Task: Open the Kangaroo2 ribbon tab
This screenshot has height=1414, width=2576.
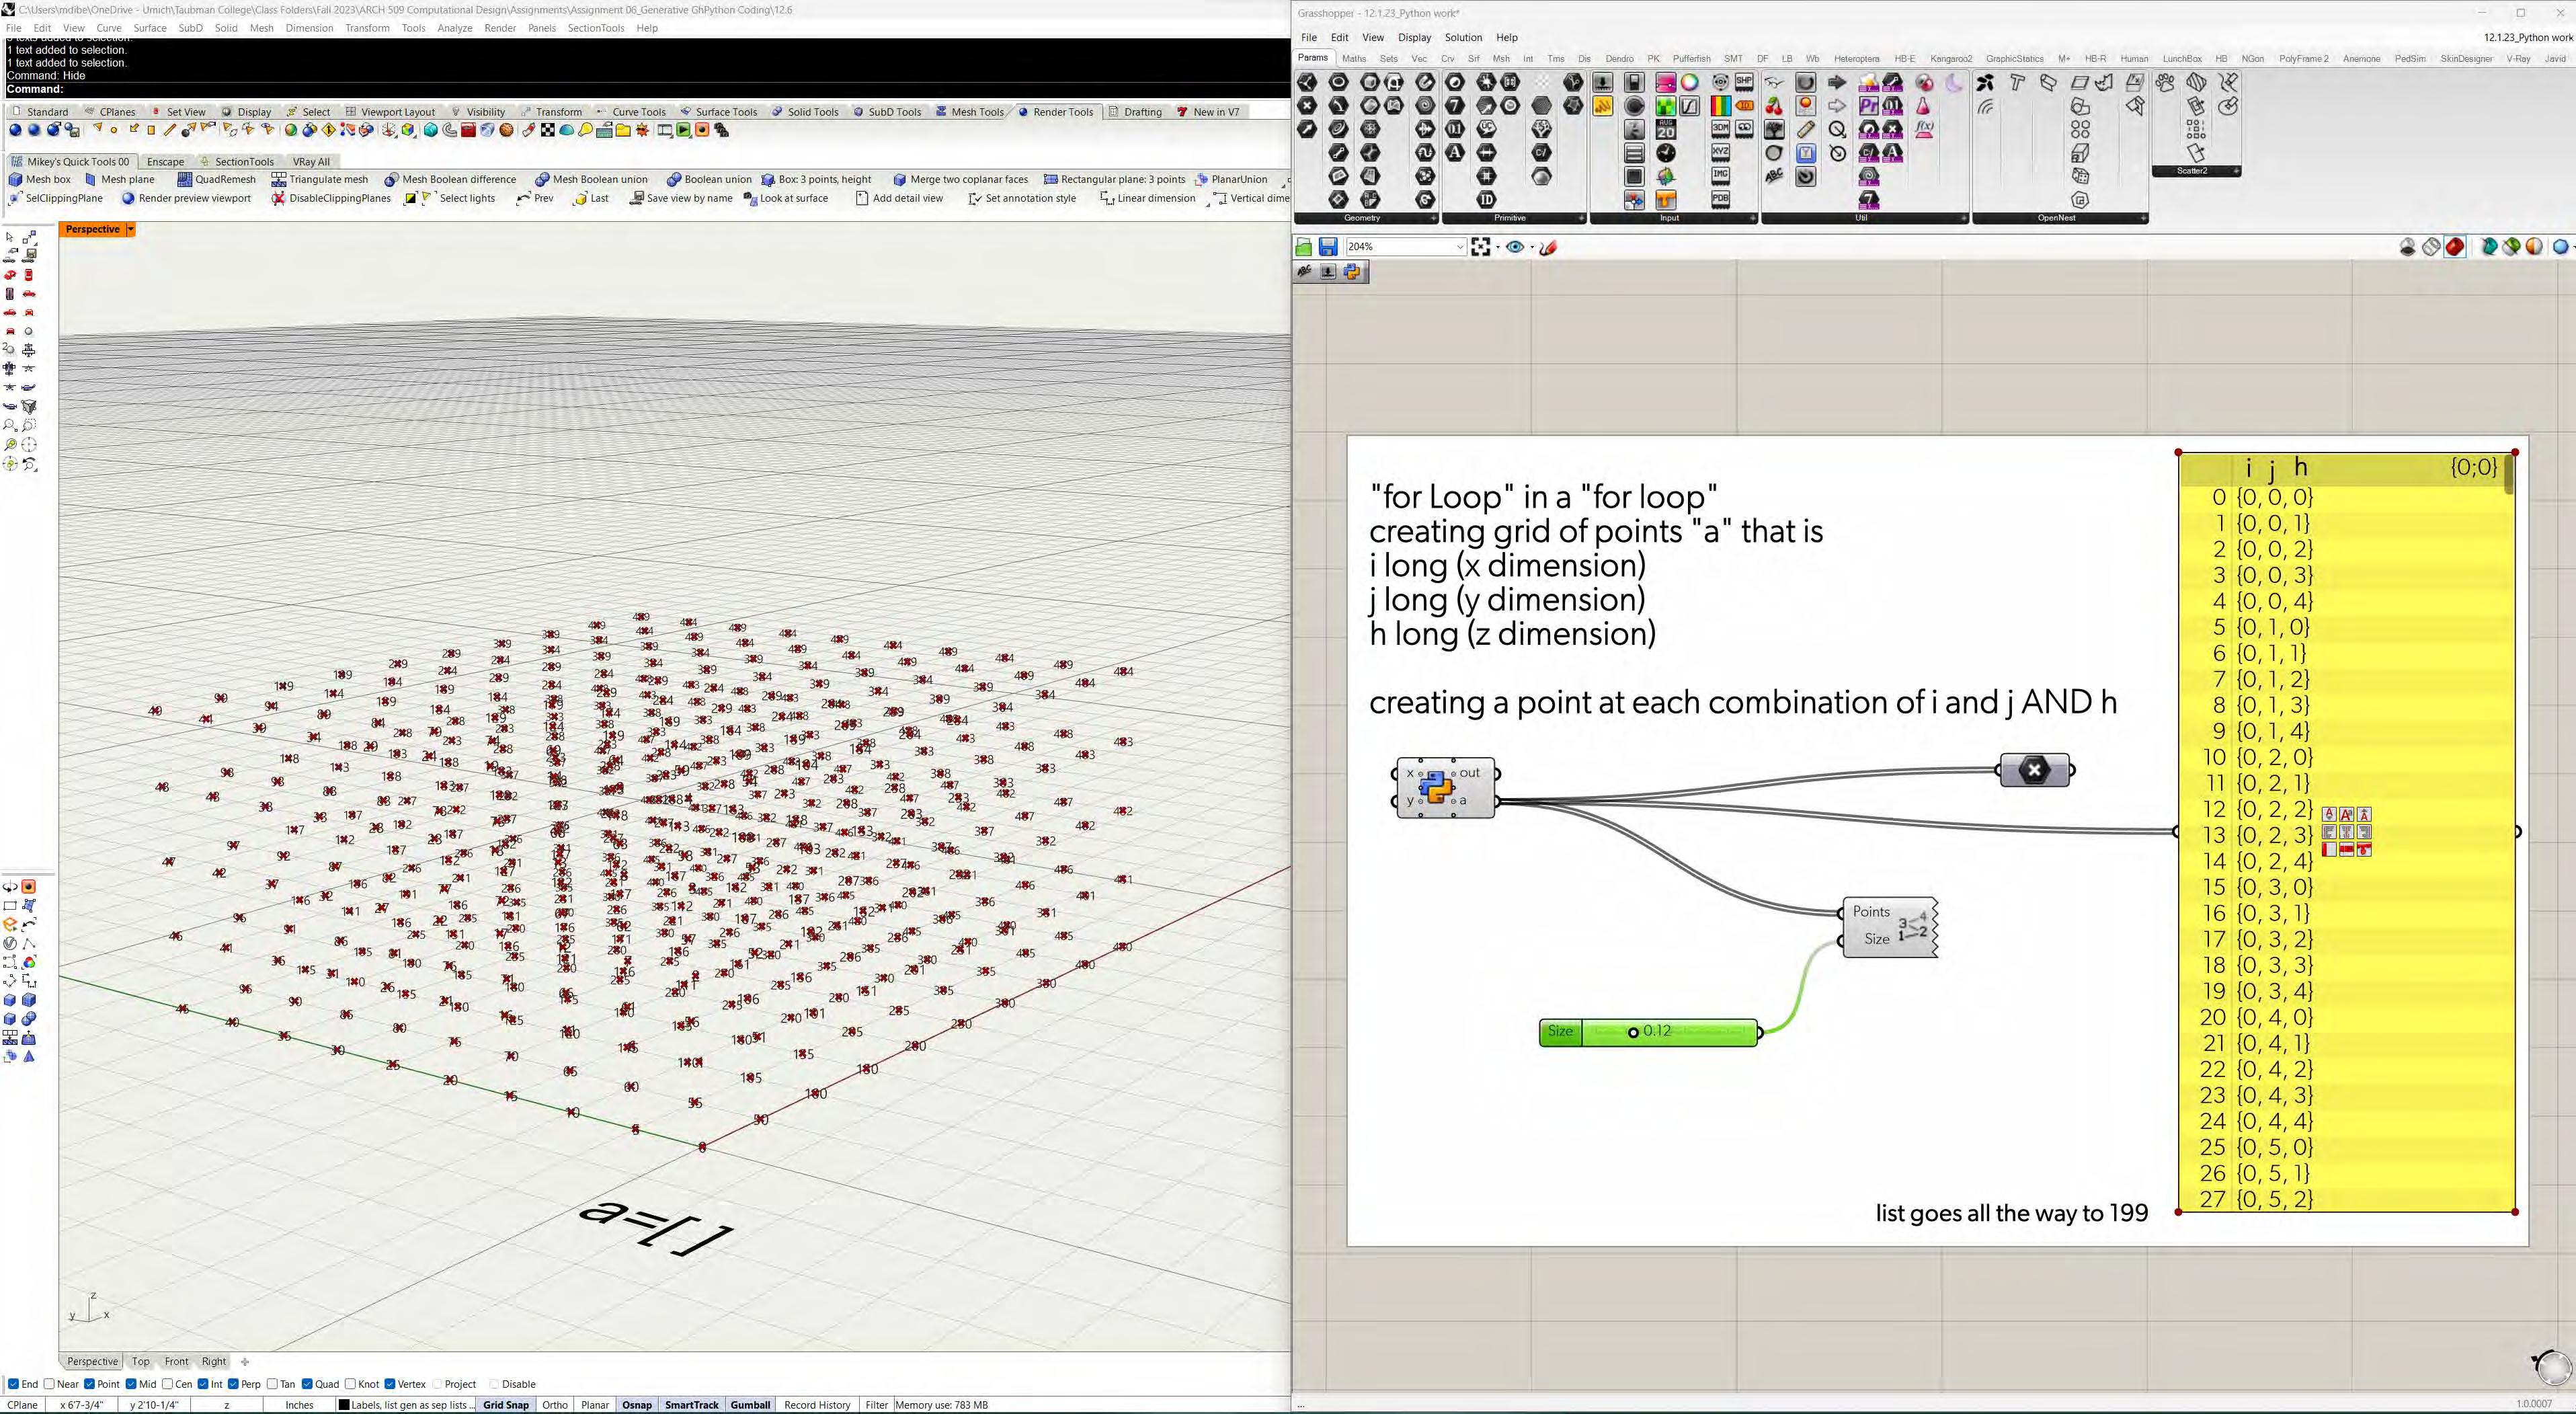Action: point(1950,59)
